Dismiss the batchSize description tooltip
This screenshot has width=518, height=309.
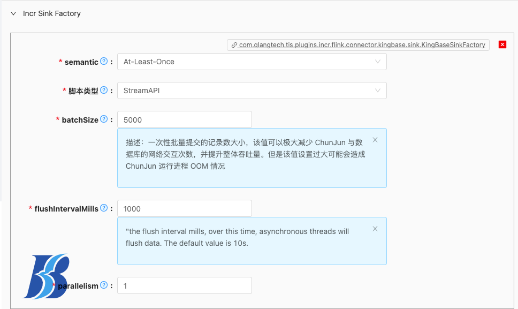375,140
